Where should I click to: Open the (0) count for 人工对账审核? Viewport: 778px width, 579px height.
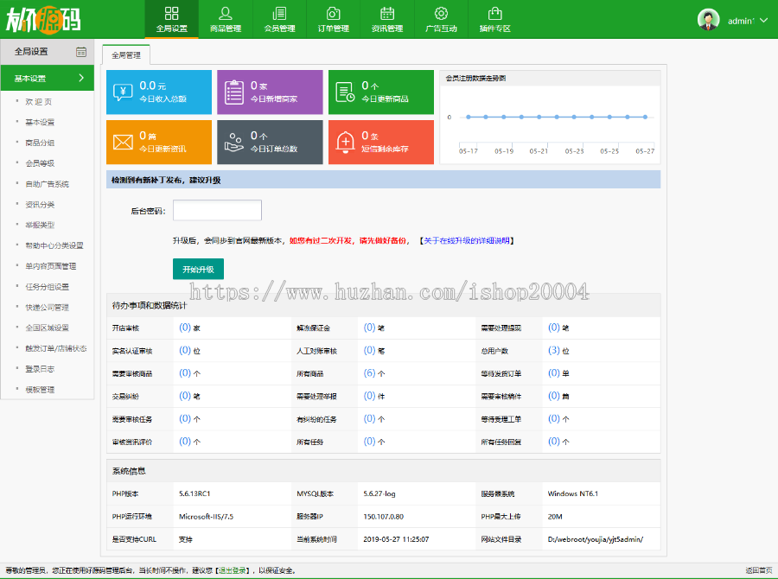[370, 350]
